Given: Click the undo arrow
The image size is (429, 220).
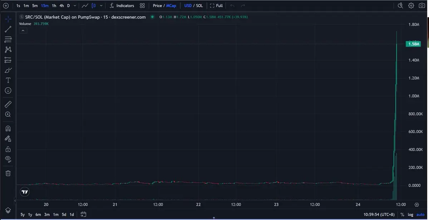Looking at the screenshot, I should tap(232, 6).
